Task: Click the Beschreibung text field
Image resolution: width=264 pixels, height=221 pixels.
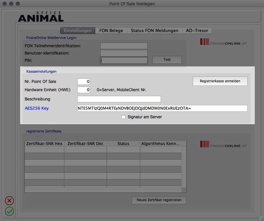Action: coord(119,99)
